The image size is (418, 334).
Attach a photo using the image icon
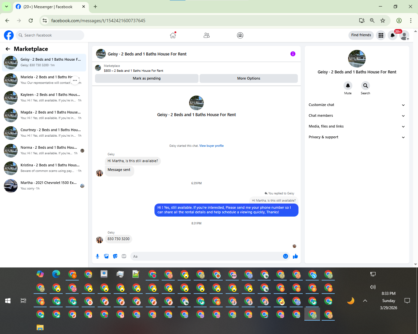pos(106,256)
